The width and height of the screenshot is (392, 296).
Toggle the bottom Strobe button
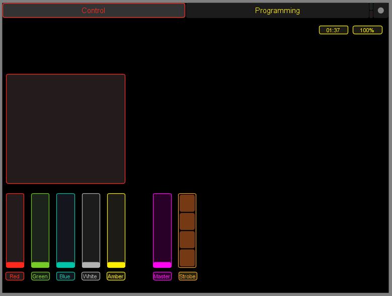(x=187, y=258)
